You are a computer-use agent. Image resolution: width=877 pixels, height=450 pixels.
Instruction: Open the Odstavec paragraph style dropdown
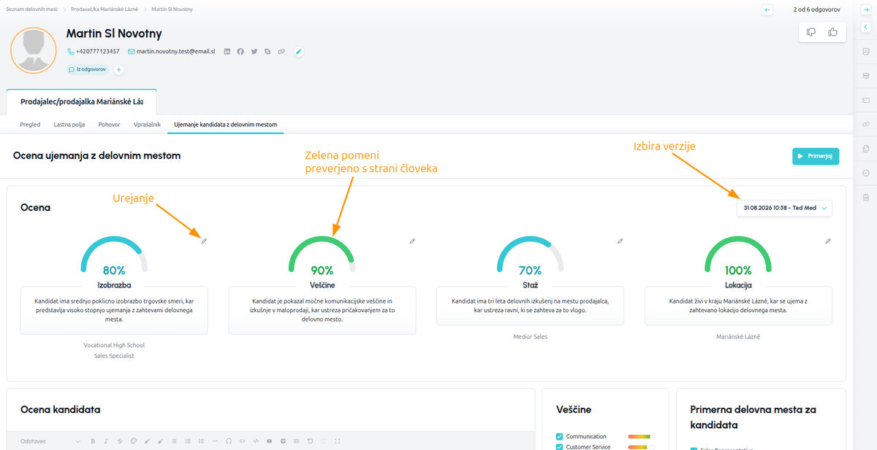(x=50, y=441)
